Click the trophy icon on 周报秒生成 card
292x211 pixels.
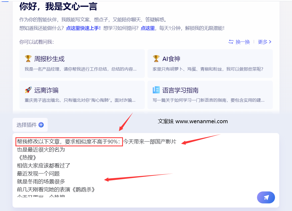pos(28,58)
